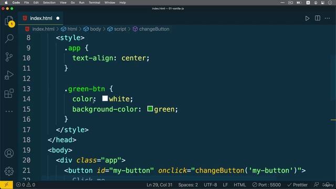Split the editor right

point(317,18)
